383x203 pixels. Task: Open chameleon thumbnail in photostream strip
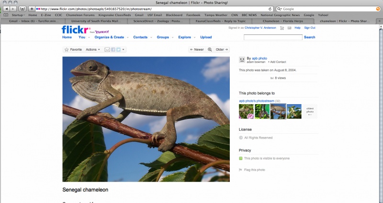(x=278, y=112)
